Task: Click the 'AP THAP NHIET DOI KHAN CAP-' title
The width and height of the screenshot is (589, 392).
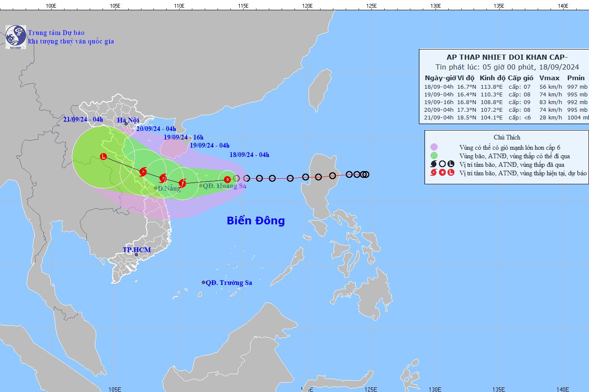Action: 507,57
